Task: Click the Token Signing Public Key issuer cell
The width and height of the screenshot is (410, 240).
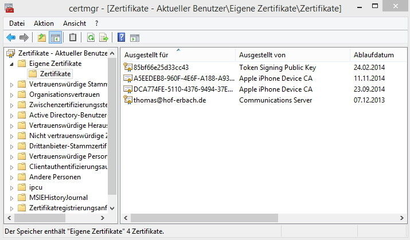Action: click(278, 68)
